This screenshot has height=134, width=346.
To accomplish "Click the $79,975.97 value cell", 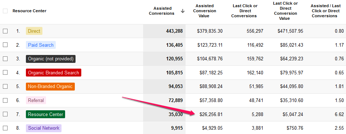I will (292, 73).
